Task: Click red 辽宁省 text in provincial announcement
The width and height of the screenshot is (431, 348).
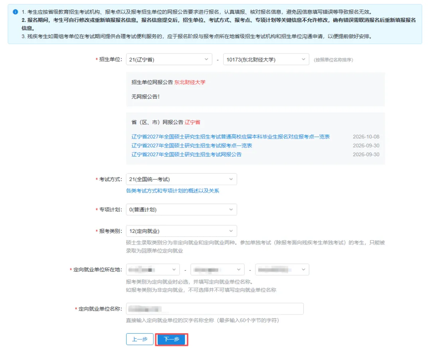Action: (x=192, y=122)
